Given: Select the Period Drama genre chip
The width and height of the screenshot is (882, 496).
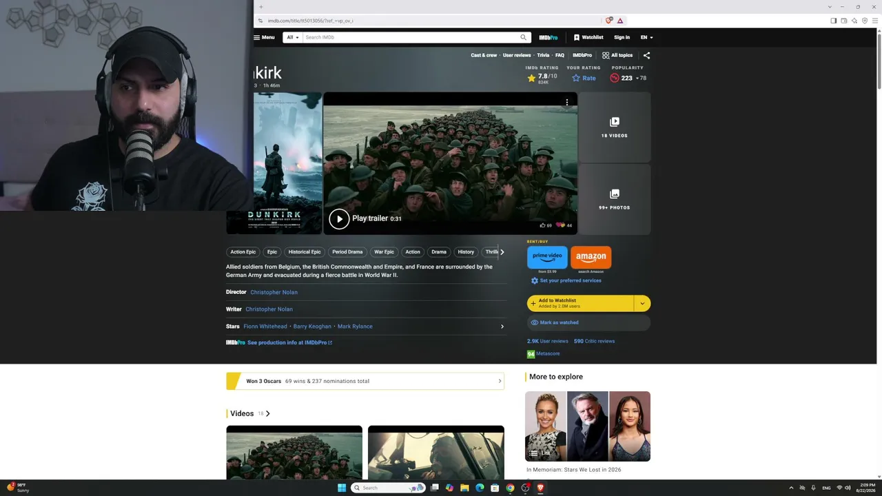Looking at the screenshot, I should pos(347,252).
